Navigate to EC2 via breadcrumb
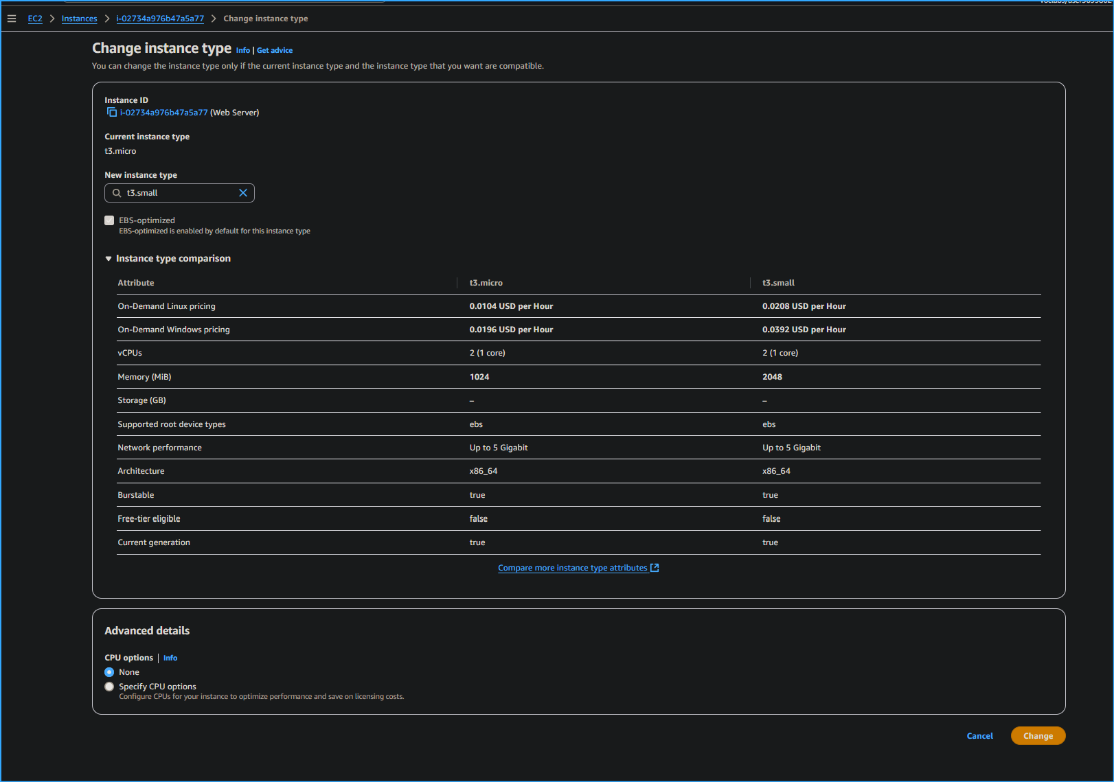This screenshot has height=782, width=1114. (35, 19)
